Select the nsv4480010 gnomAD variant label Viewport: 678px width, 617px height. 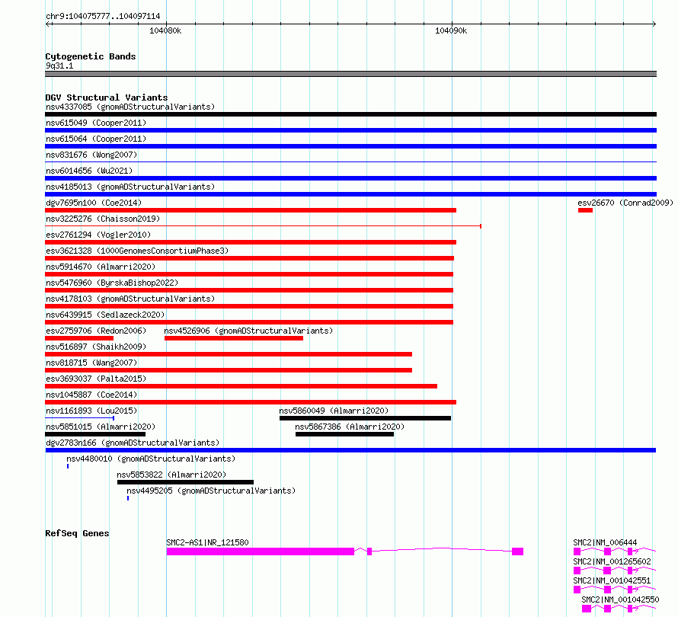[x=151, y=459]
